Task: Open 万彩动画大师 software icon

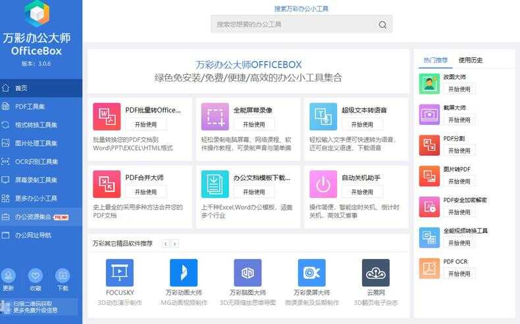Action: [184, 273]
